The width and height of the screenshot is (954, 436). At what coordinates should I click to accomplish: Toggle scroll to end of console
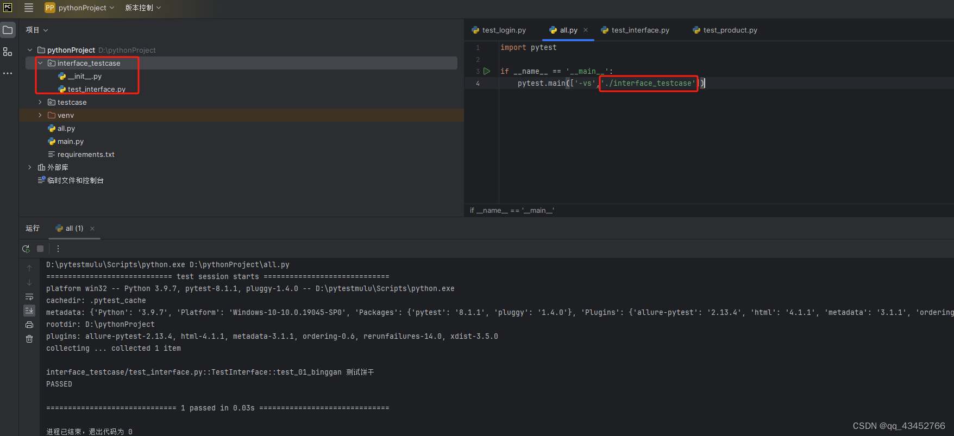pyautogui.click(x=29, y=311)
